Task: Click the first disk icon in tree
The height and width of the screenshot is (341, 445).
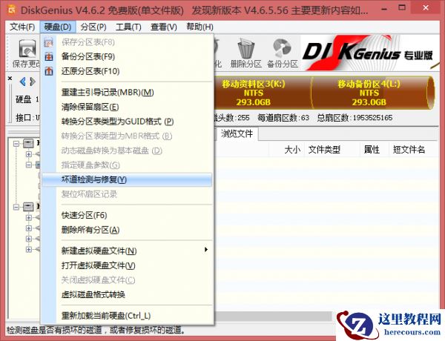Action: coord(28,144)
